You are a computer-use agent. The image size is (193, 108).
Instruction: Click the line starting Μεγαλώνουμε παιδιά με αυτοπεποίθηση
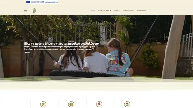pos(60,47)
